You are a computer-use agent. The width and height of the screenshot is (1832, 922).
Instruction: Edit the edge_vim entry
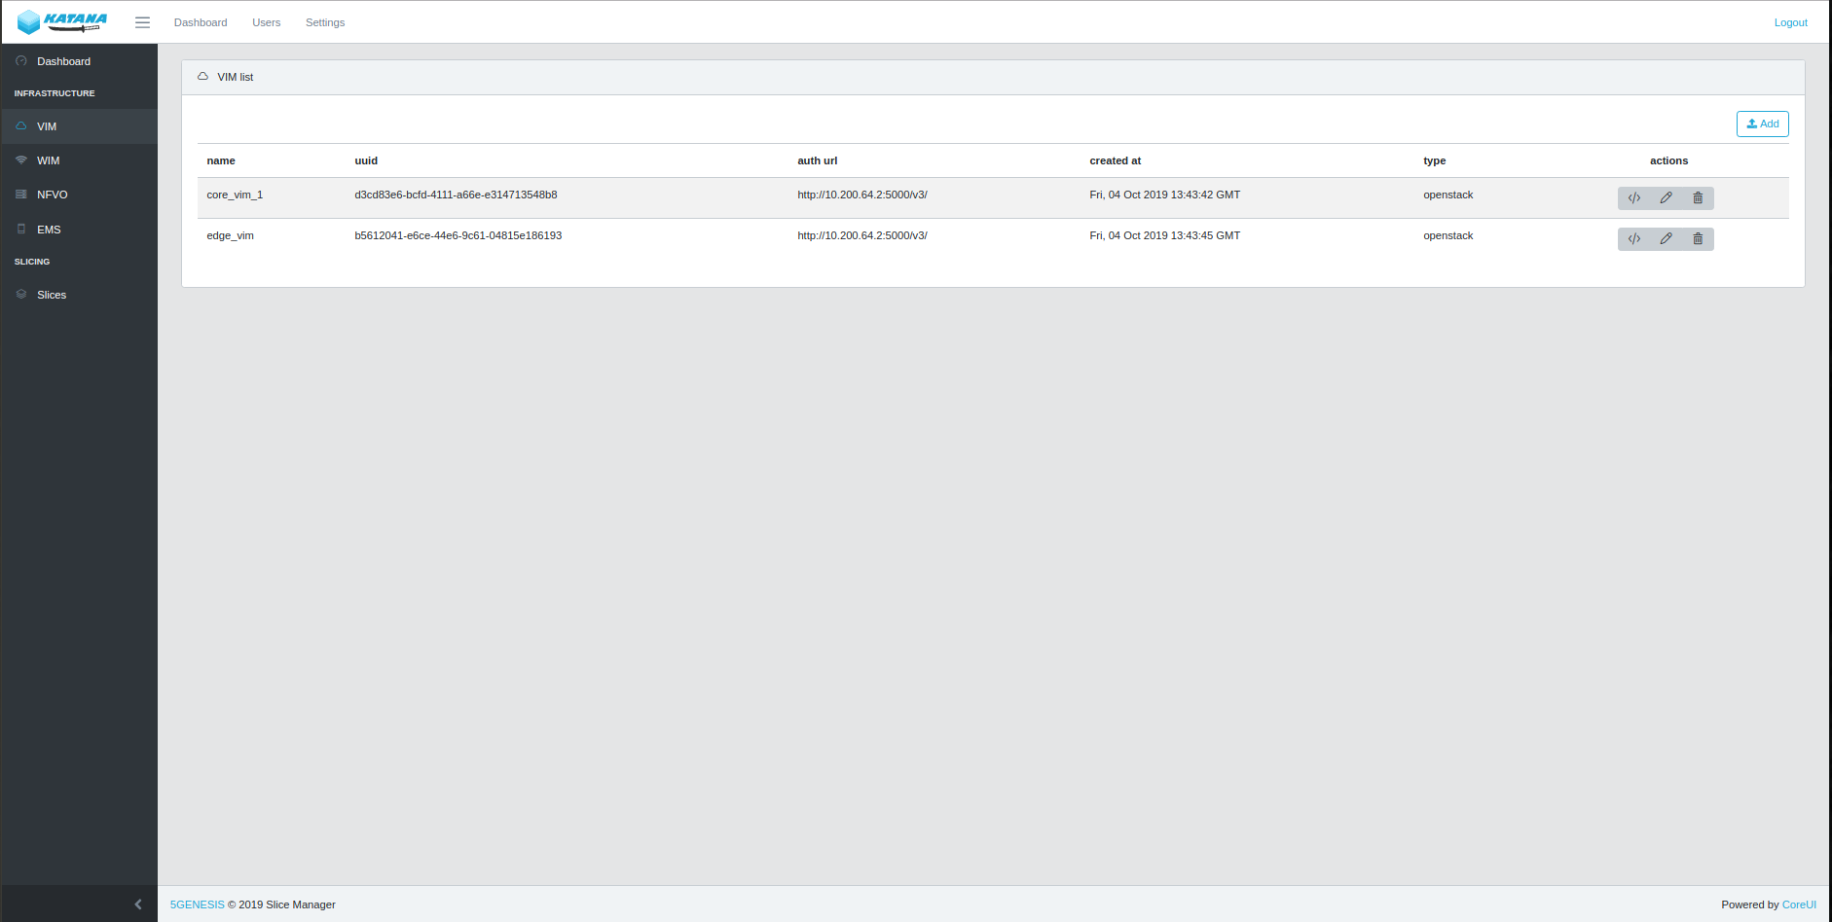(1666, 239)
